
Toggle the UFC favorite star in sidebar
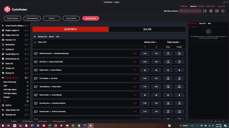[28, 101]
